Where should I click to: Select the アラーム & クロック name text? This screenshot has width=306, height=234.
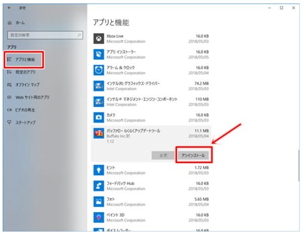pyautogui.click(x=121, y=68)
